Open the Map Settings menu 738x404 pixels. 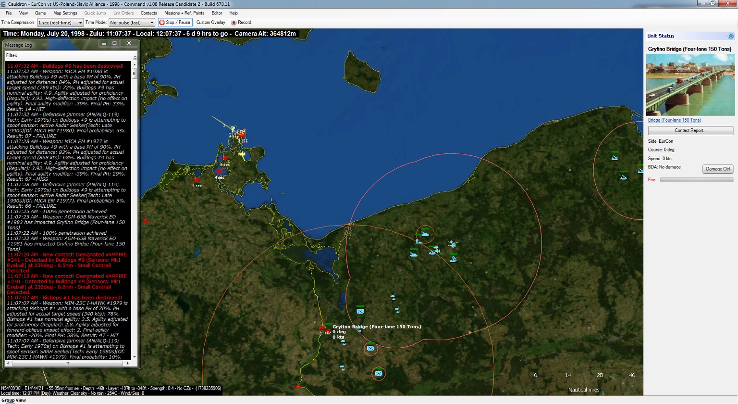point(65,13)
